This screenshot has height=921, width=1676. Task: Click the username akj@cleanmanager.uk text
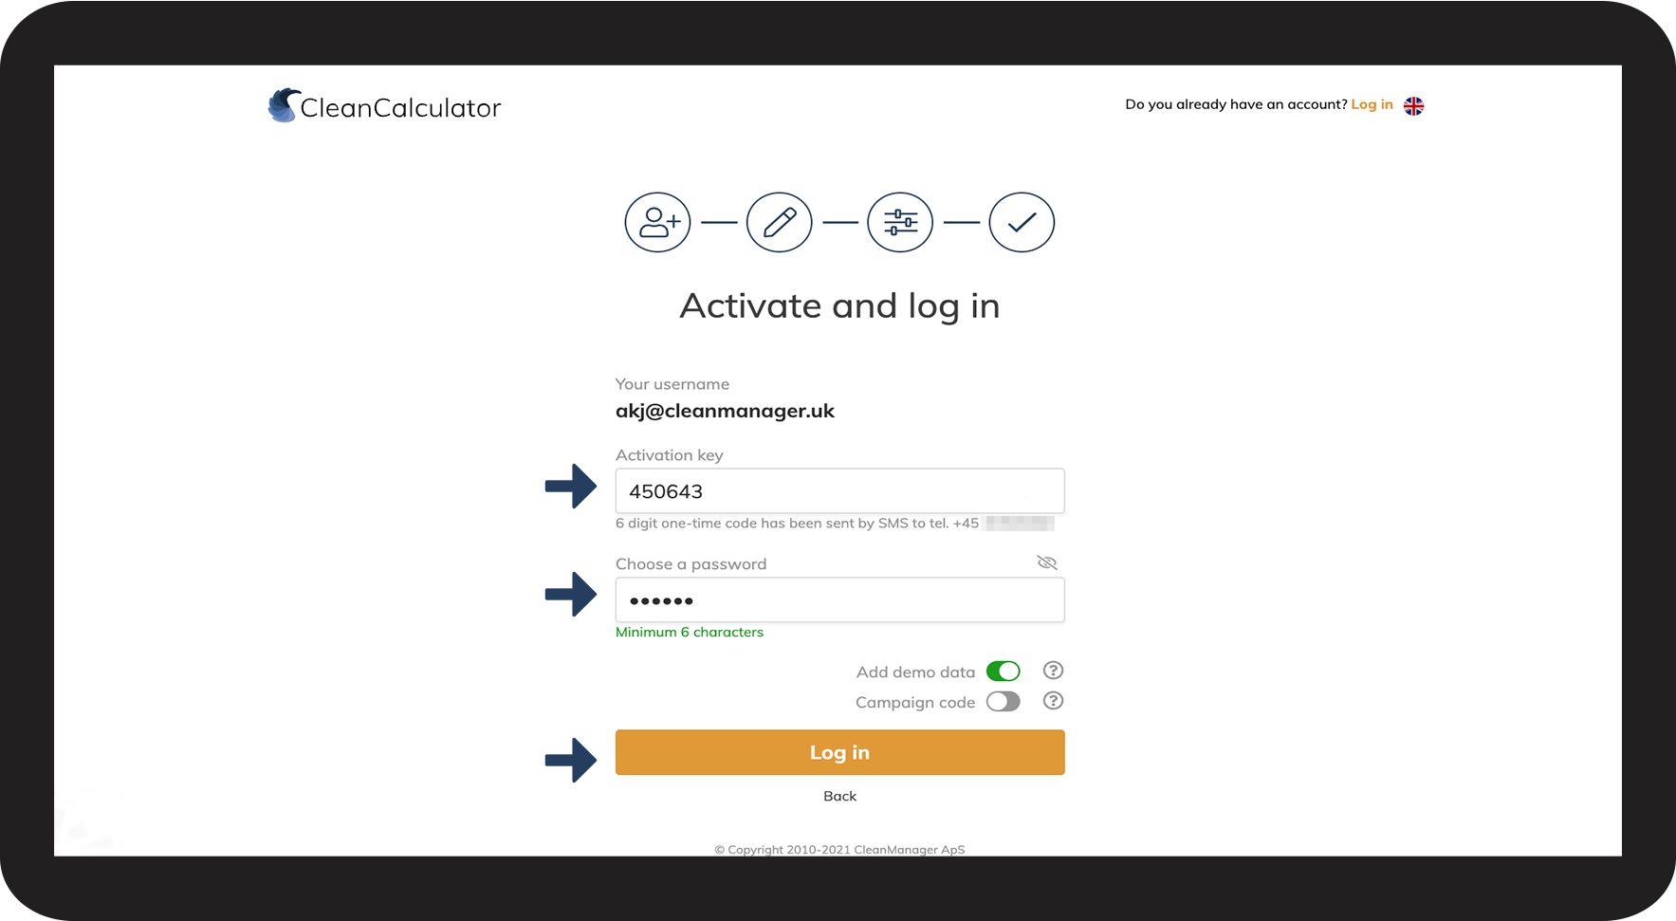[x=725, y=411]
